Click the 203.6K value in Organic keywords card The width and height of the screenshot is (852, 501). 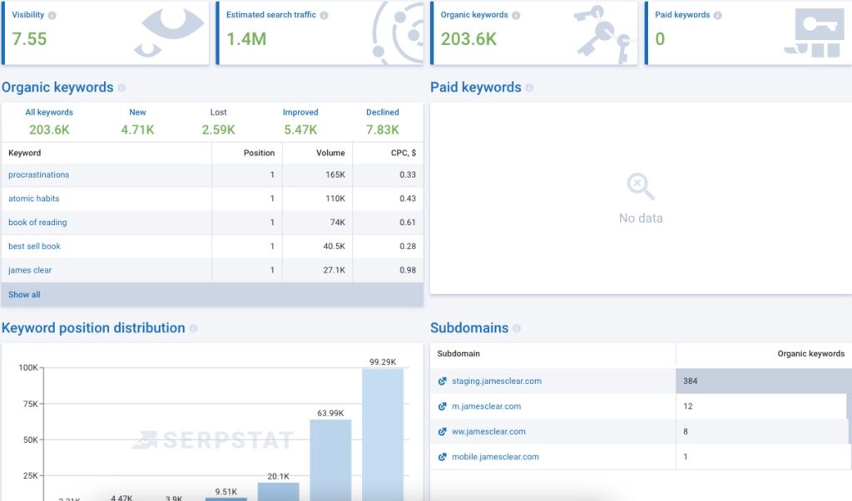pyautogui.click(x=468, y=39)
